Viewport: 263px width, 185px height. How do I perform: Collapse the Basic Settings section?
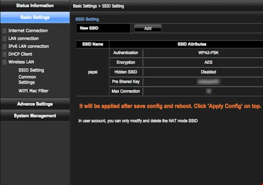tap(35, 17)
